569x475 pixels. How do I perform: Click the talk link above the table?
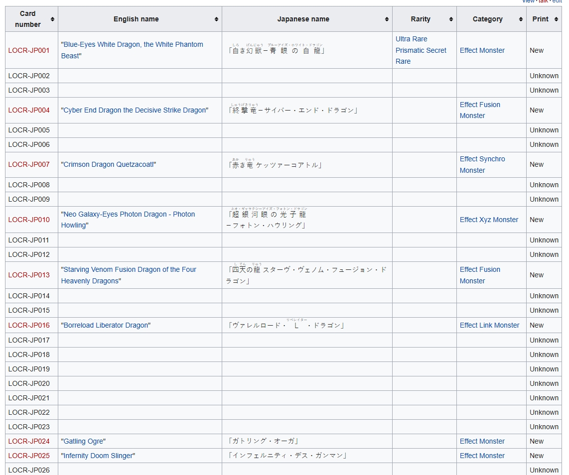(543, 1)
